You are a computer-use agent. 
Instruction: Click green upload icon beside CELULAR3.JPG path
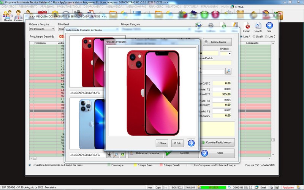point(122,155)
